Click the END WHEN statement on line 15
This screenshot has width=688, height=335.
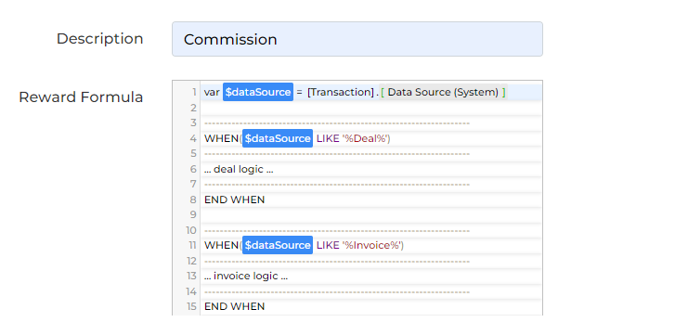234,306
